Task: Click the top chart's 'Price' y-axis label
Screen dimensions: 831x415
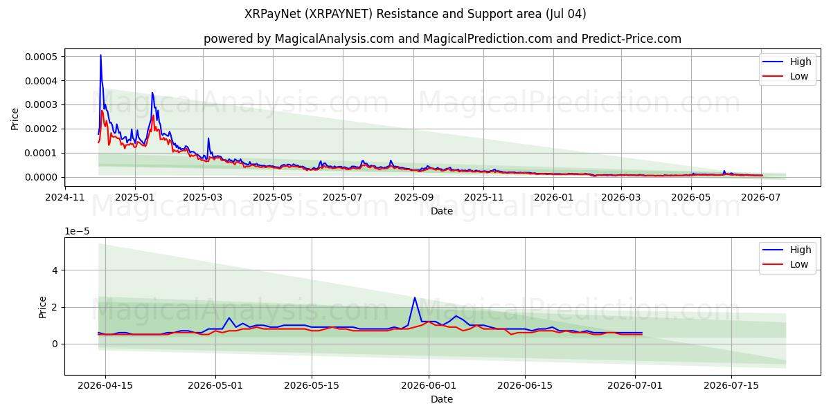Action: click(x=15, y=117)
